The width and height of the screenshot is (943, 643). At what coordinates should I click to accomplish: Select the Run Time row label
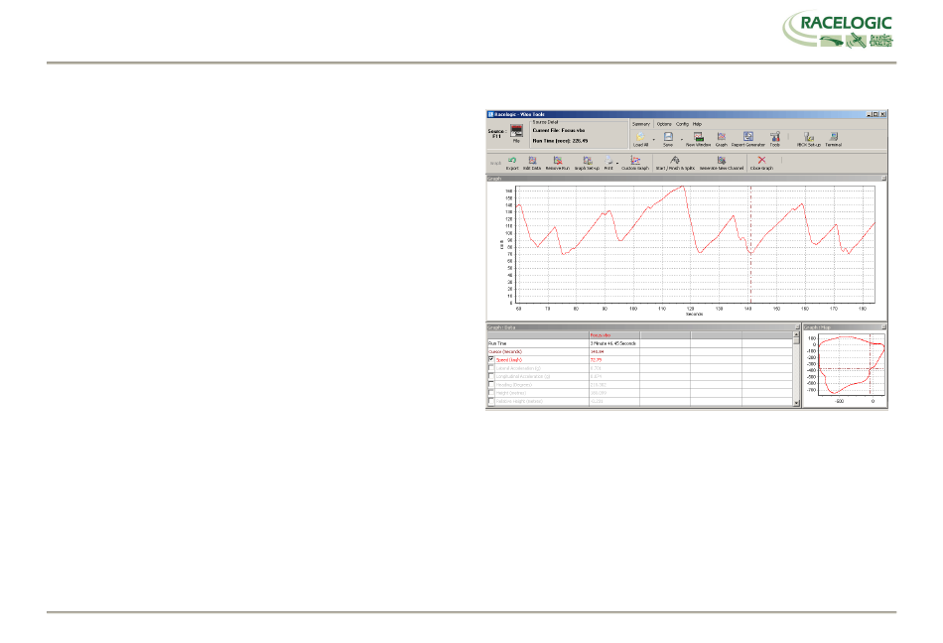point(497,343)
